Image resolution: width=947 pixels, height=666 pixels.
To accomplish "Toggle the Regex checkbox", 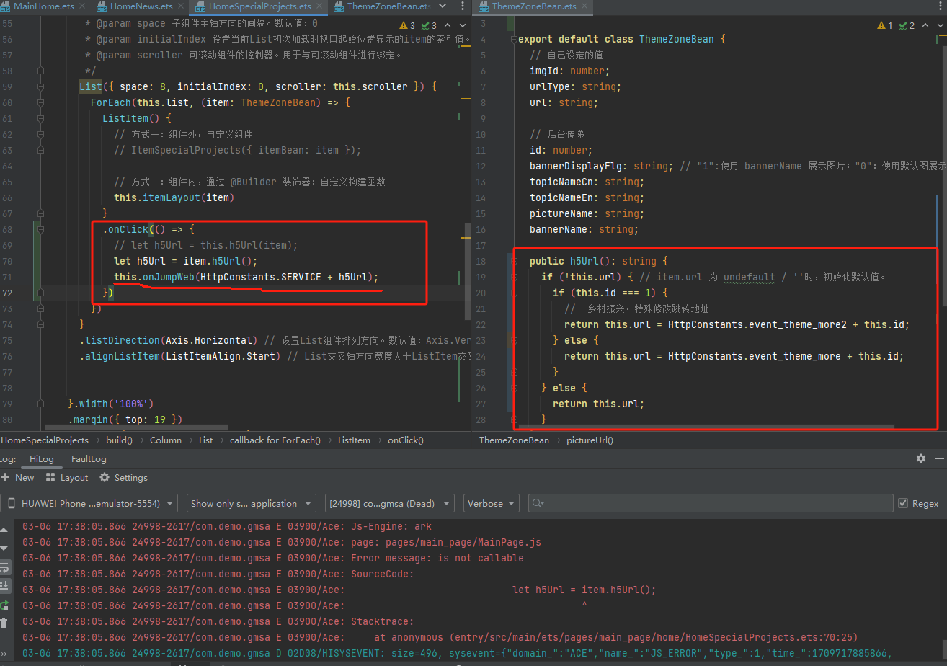I will coord(903,503).
